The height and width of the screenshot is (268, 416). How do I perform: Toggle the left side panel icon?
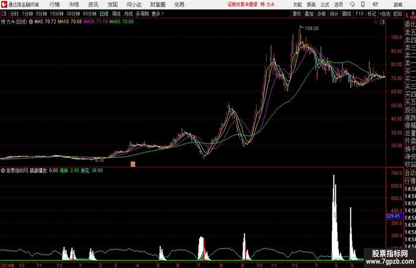[4, 14]
